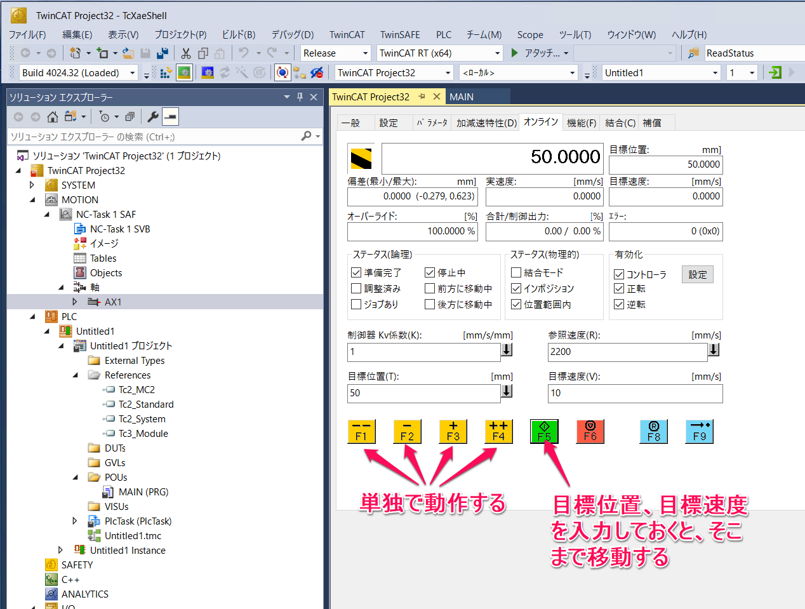Toggle the 停止中 status checkbox

click(430, 272)
